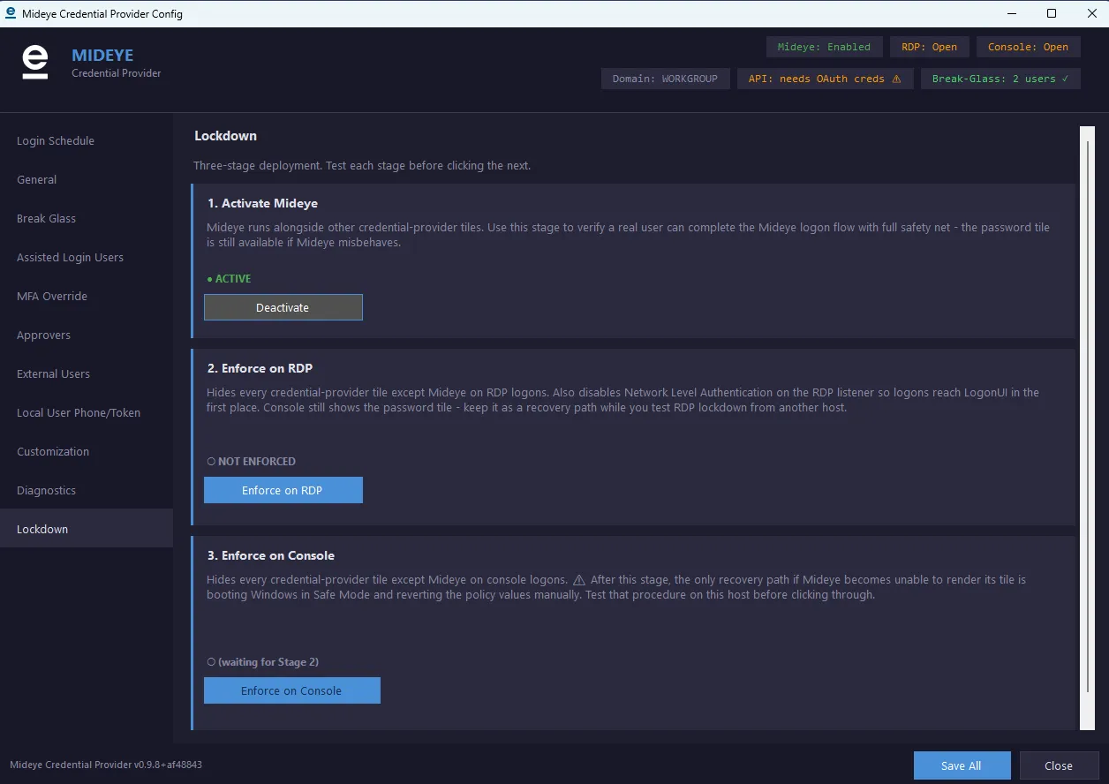Click the 1. Activate Mideye heading

point(262,203)
